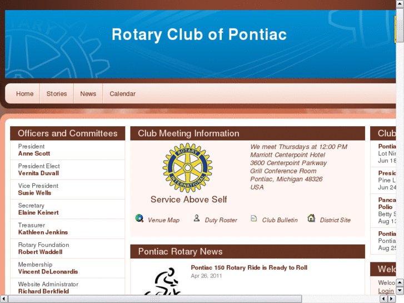Click the Rotary International wheel logo

click(x=188, y=168)
